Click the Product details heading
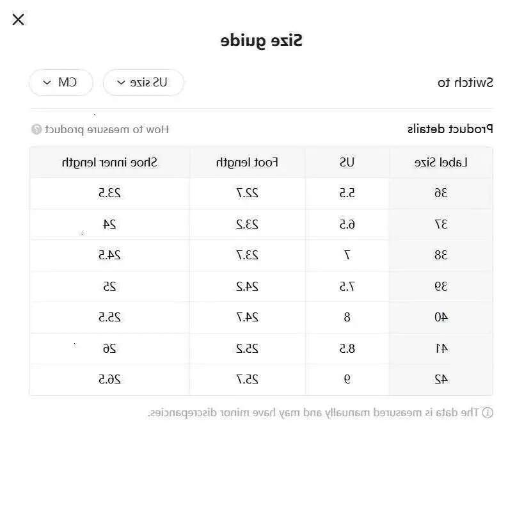Viewport: 524px width, 509px height. tap(450, 129)
